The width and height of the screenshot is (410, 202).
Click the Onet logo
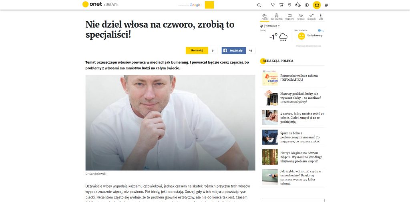coord(92,4)
